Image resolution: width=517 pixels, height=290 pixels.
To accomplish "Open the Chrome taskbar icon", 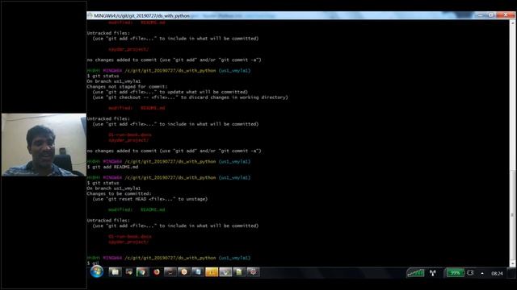I will [x=142, y=272].
